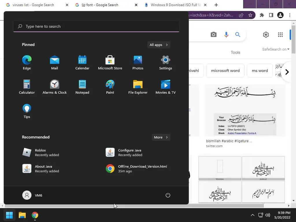Start voice search with microphone
This screenshot has height=222, width=296.
pyautogui.click(x=226, y=35)
